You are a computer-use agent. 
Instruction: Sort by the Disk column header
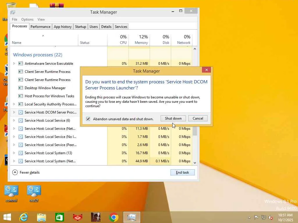tap(160, 40)
